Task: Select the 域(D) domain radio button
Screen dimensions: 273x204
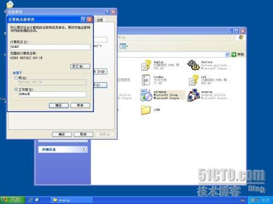Action: click(16, 78)
